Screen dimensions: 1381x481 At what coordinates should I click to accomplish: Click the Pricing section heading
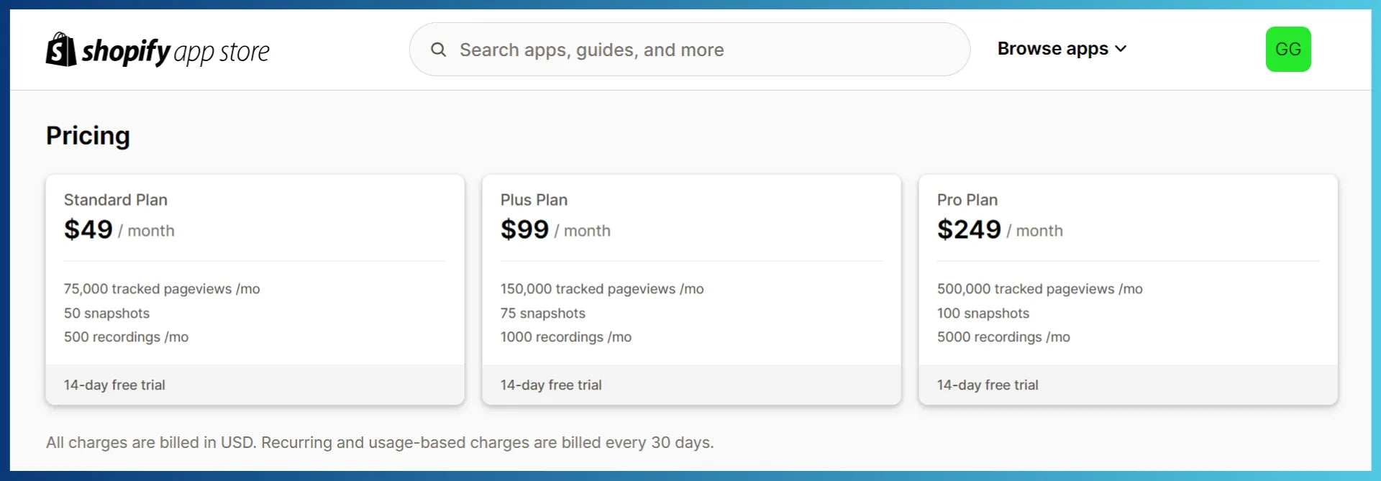click(88, 136)
